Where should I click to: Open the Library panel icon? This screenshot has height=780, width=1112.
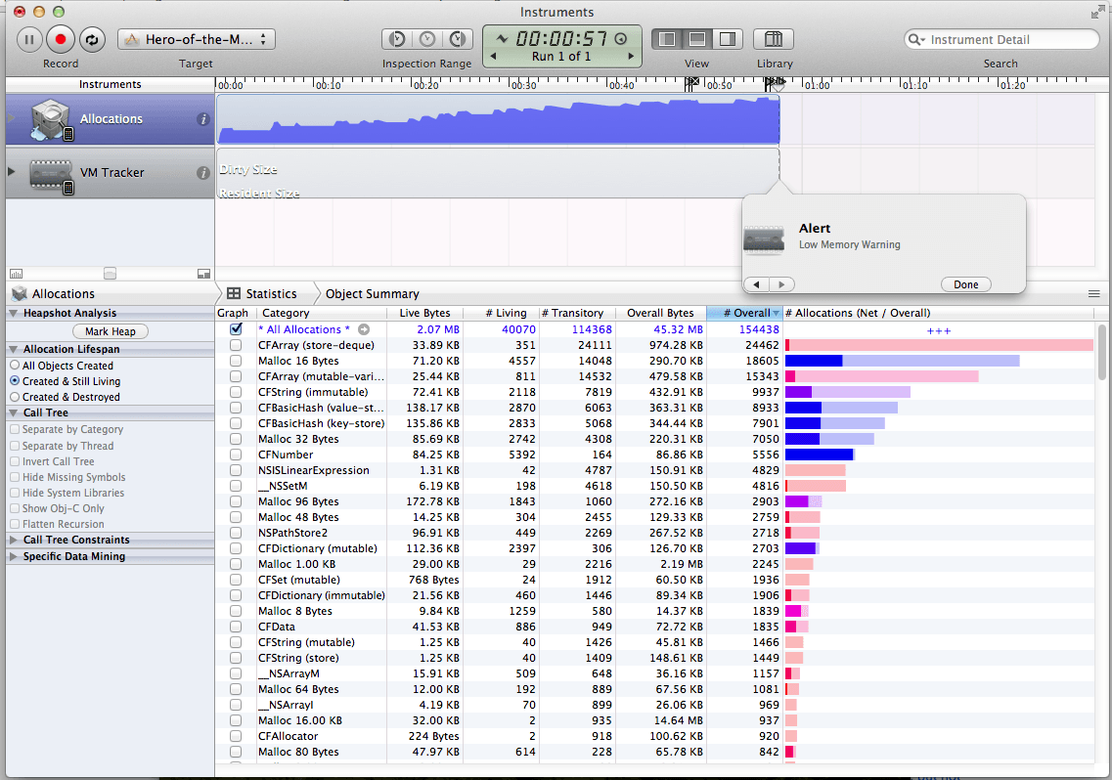773,40
